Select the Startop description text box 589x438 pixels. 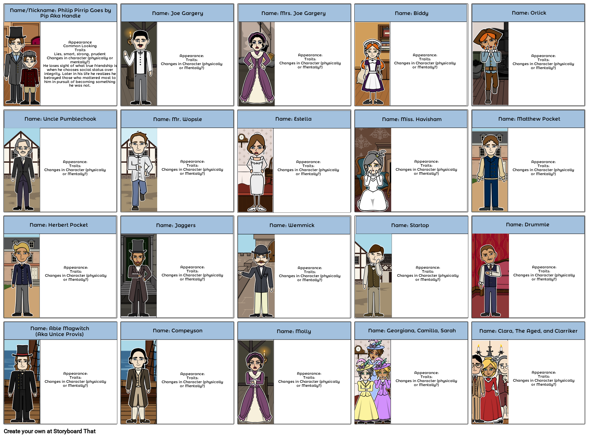[427, 273]
